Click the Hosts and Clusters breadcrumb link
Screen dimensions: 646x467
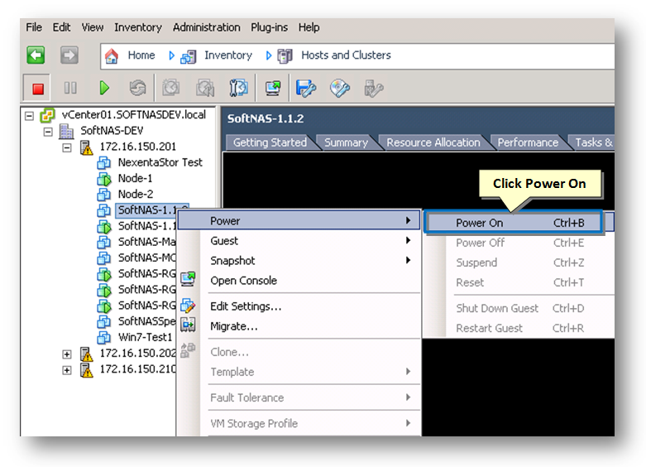pos(346,55)
